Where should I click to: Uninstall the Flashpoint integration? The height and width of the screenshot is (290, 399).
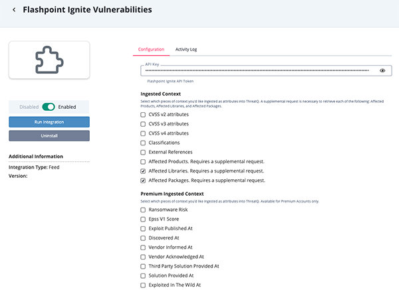[49, 135]
